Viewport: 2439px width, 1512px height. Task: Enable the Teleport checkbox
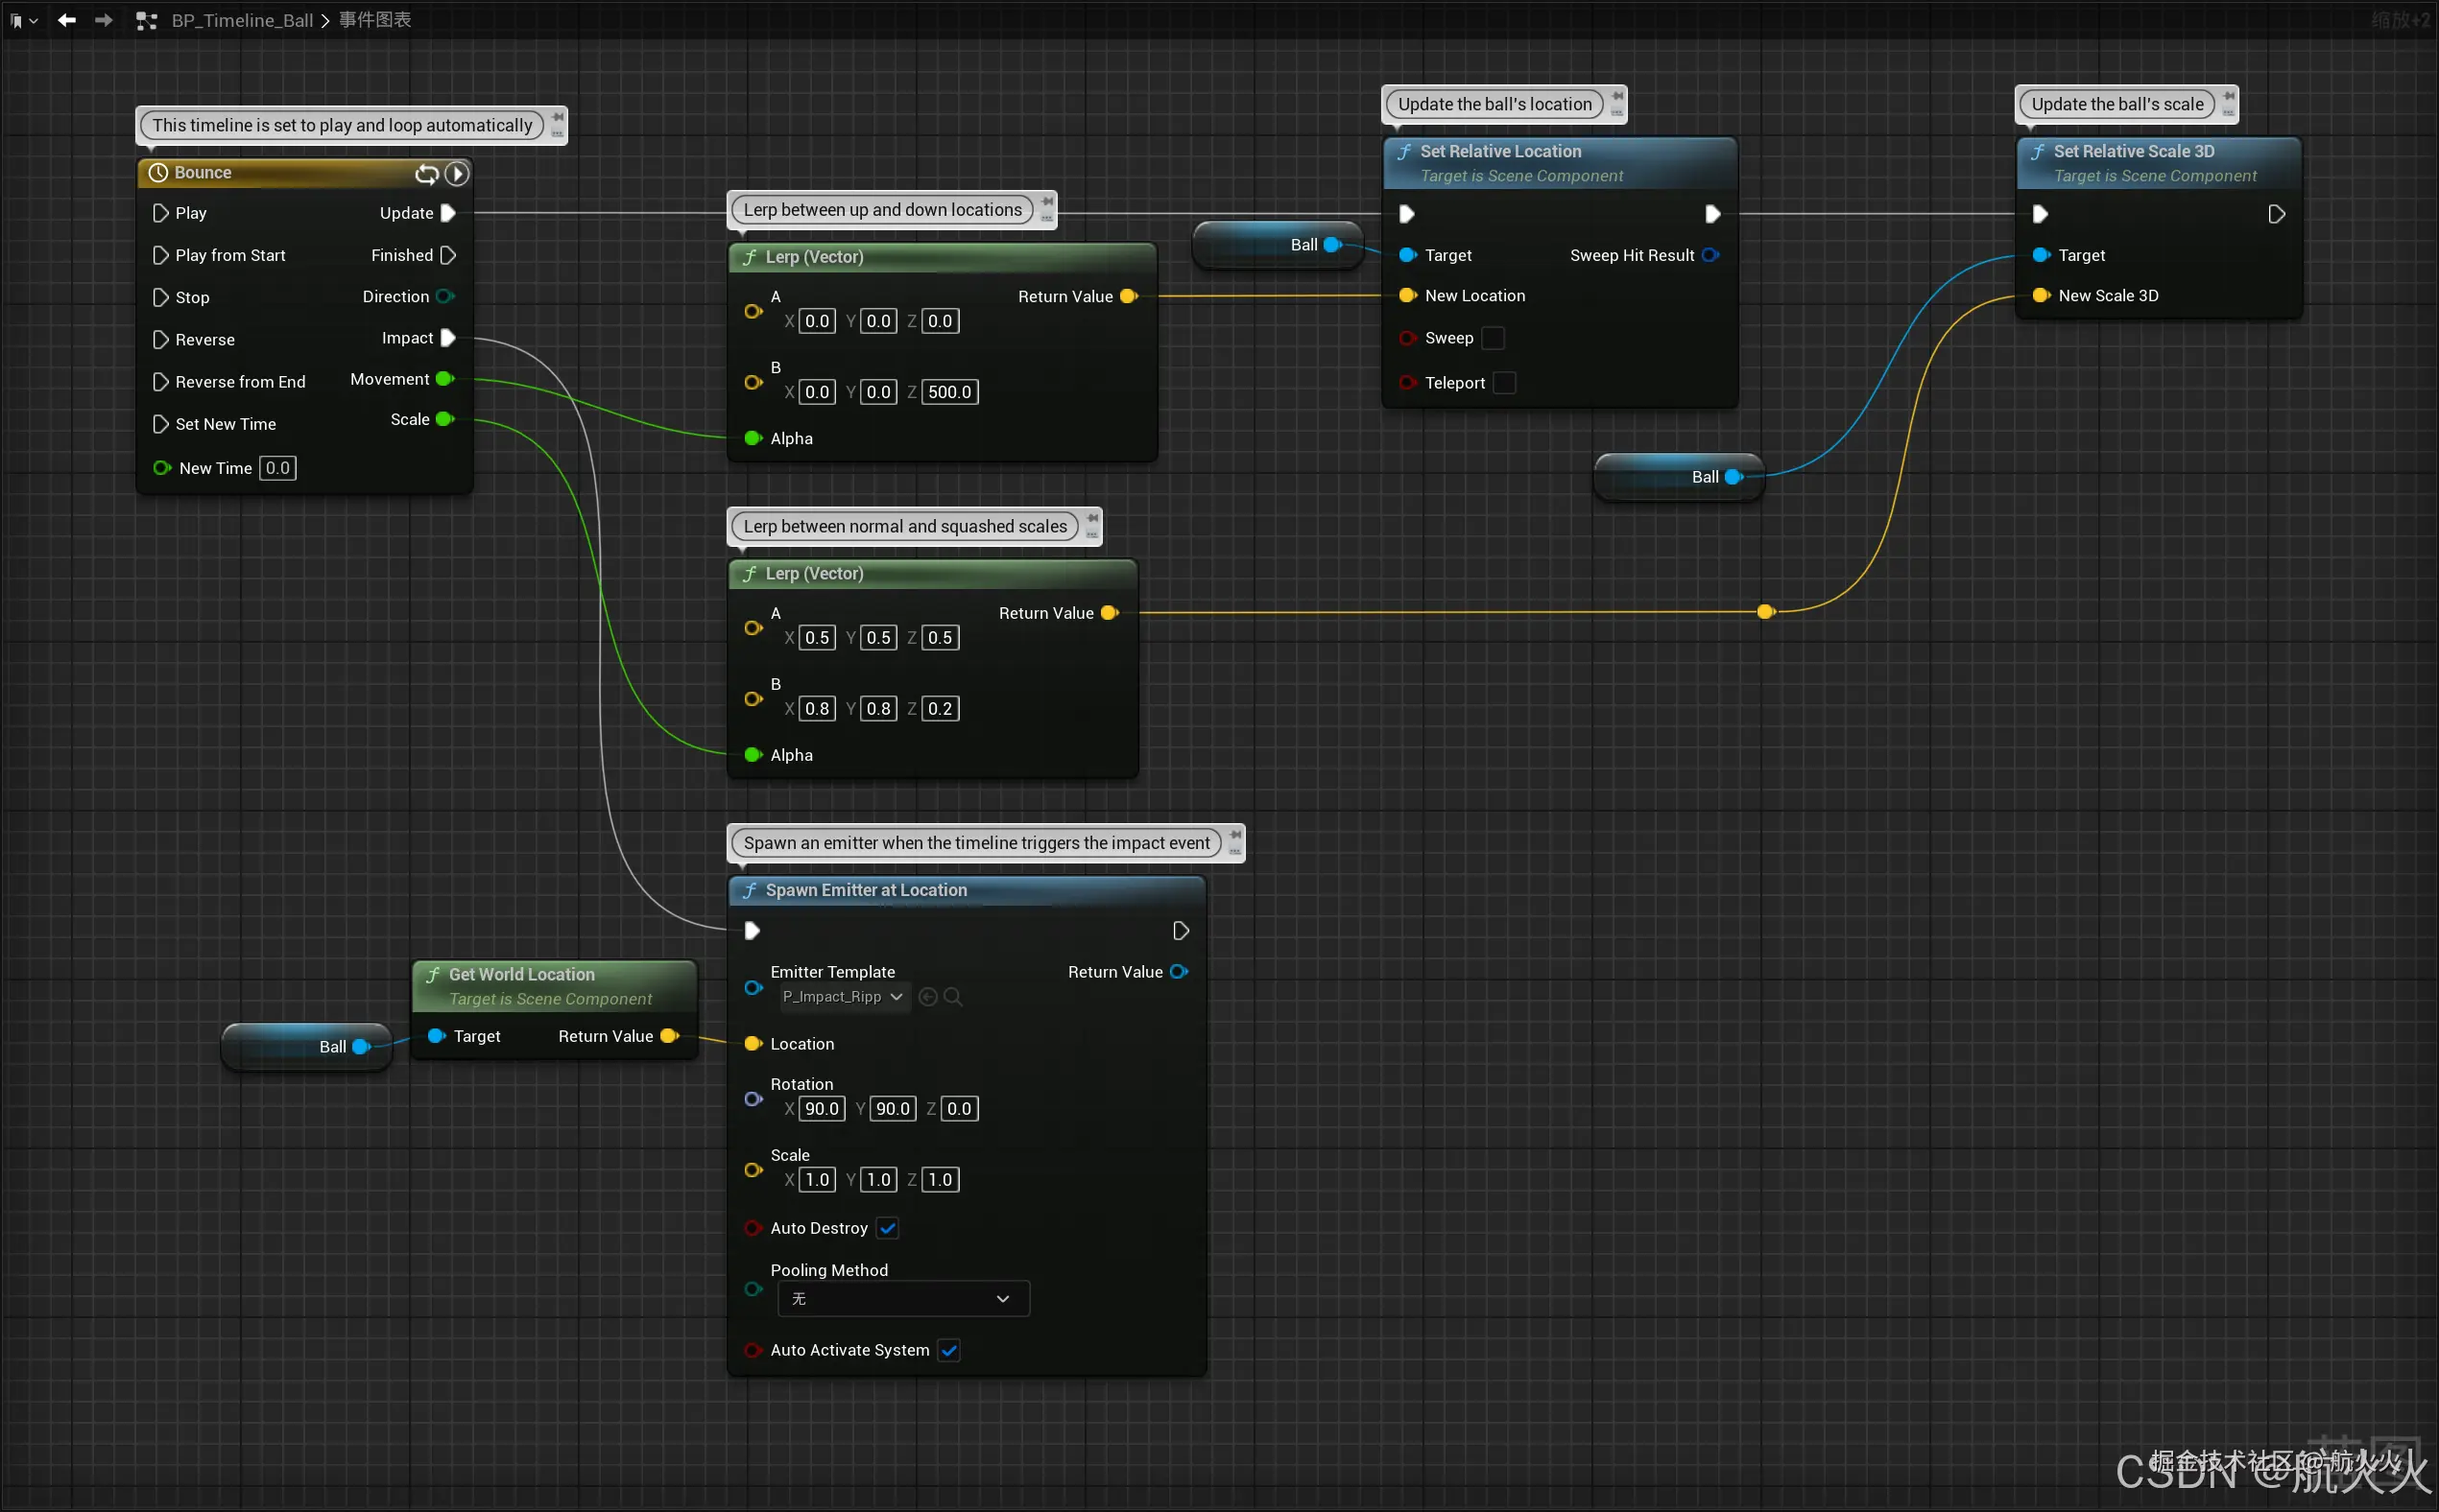(1503, 383)
